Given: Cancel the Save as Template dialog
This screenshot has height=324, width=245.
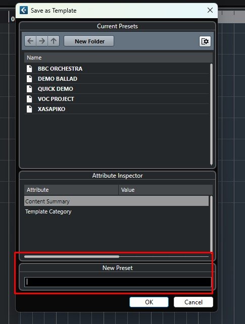Looking at the screenshot, I should click(x=193, y=302).
